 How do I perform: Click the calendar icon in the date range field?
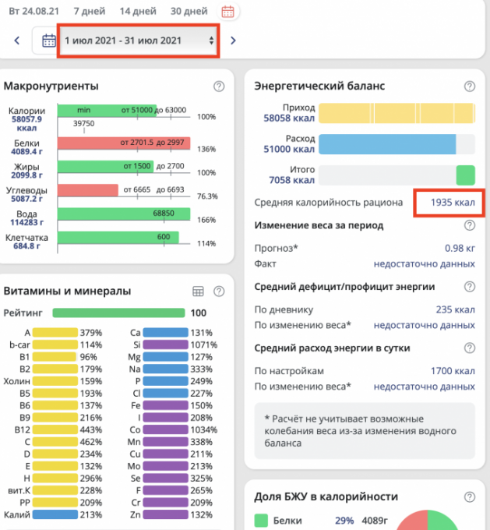point(48,41)
